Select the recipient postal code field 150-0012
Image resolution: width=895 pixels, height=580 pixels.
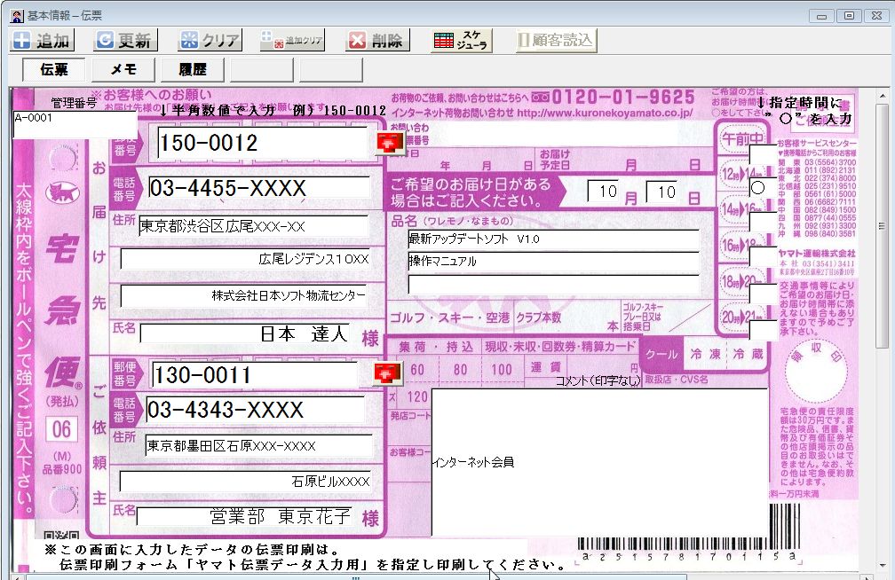262,143
